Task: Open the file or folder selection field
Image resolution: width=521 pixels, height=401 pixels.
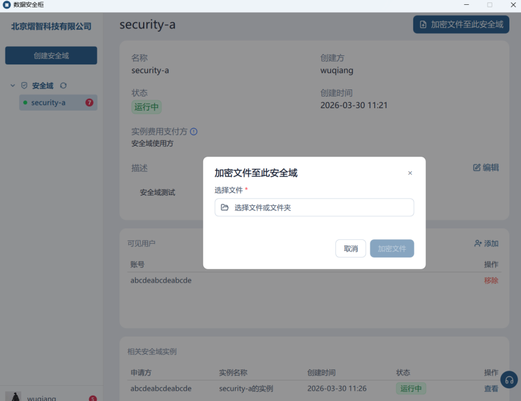Action: click(314, 207)
